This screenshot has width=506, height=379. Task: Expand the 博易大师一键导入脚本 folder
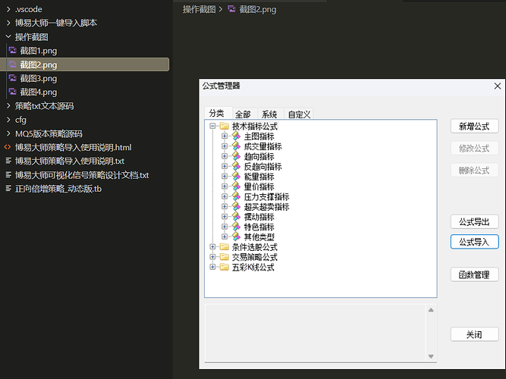tap(8, 23)
